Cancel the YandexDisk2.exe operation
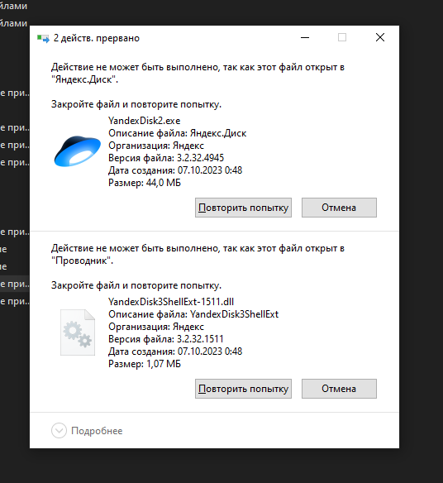443x483 pixels. 339,208
